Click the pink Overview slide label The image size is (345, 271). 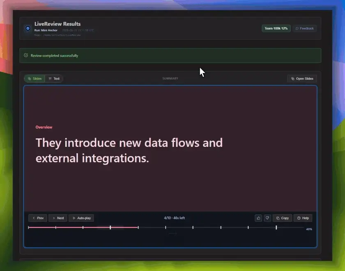pyautogui.click(x=44, y=127)
